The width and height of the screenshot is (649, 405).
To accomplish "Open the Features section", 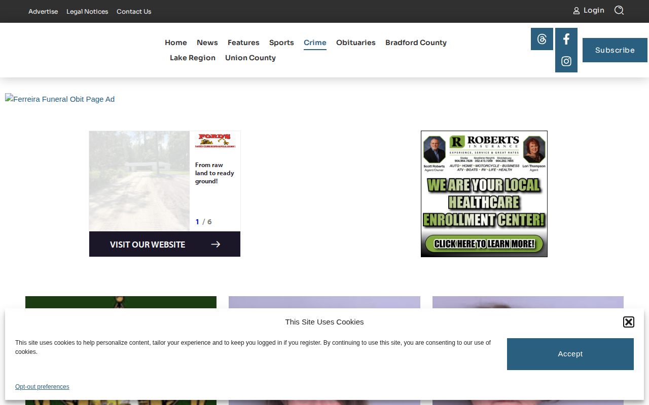I will pos(243,43).
